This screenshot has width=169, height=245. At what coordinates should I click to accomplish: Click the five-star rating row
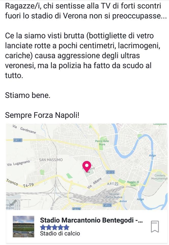[x=54, y=227]
